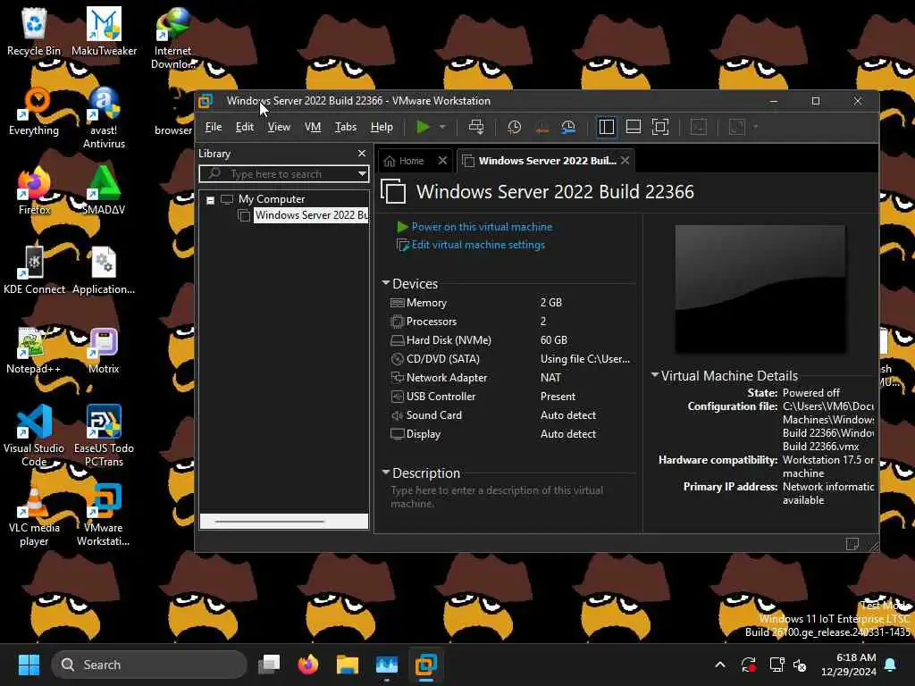This screenshot has height=686, width=915.
Task: Select Visual Studio Code desktop icon
Action: point(34,436)
